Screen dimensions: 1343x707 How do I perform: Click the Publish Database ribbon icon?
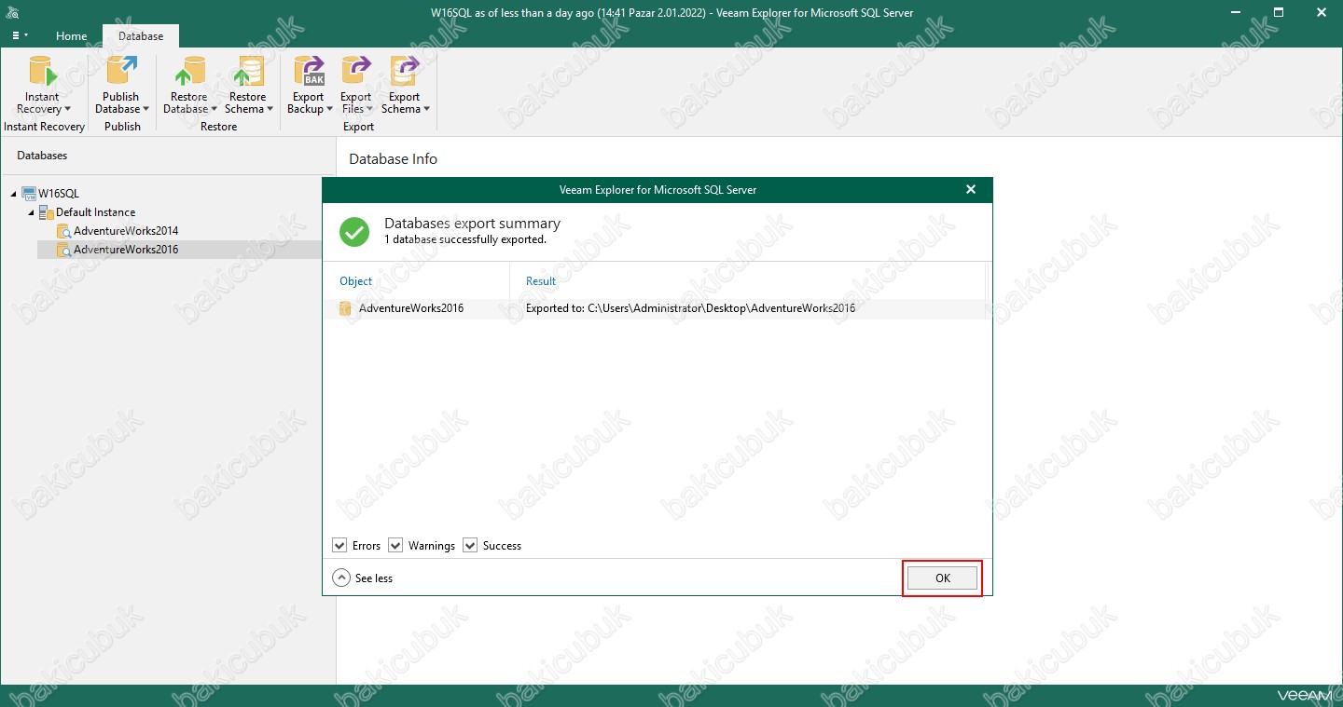pyautogui.click(x=121, y=72)
